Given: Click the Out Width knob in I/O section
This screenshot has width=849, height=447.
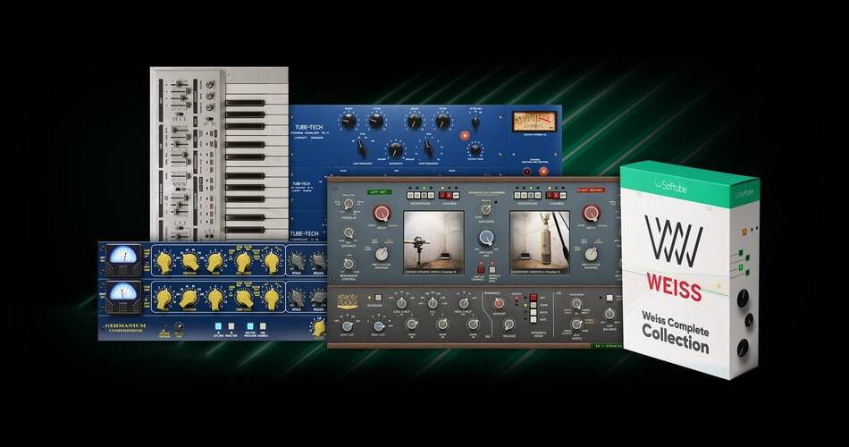Looking at the screenshot, I should point(576,325).
